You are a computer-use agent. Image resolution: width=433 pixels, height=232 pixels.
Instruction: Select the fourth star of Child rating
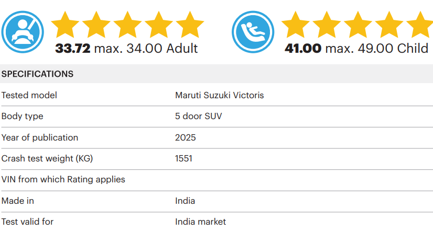click(x=389, y=25)
